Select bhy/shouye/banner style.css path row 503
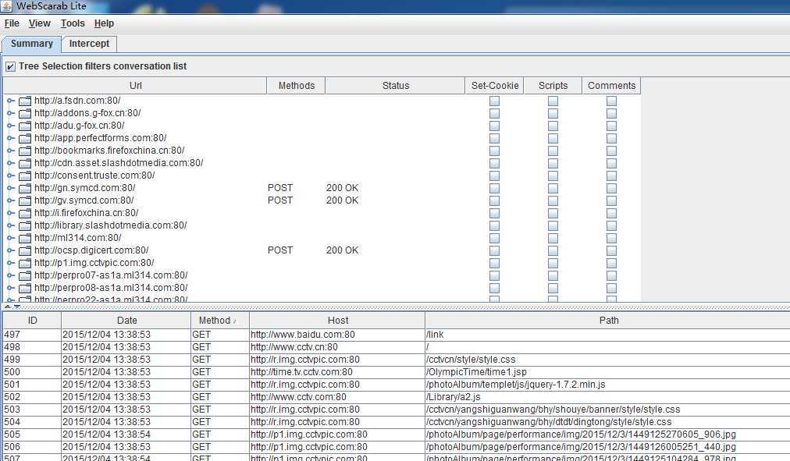The height and width of the screenshot is (461, 790). pos(553,410)
